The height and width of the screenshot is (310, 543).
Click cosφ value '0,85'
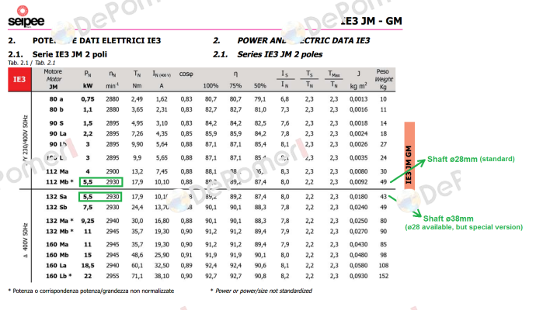[186, 134]
